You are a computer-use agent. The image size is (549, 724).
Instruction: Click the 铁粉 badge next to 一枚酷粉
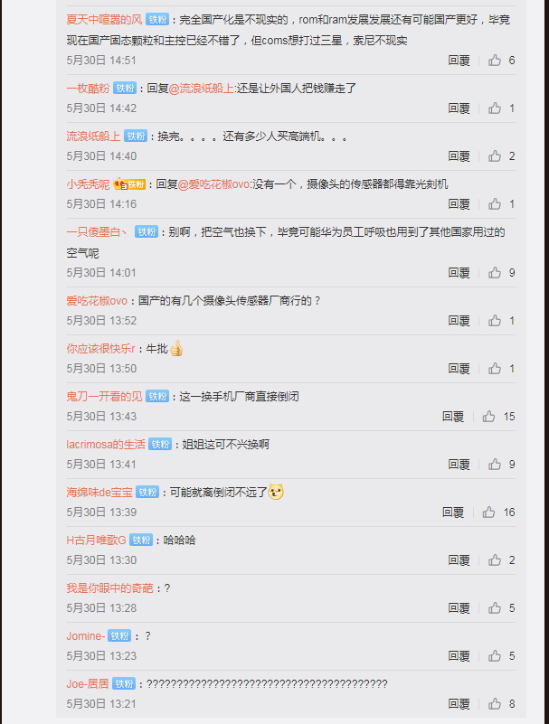tap(125, 89)
